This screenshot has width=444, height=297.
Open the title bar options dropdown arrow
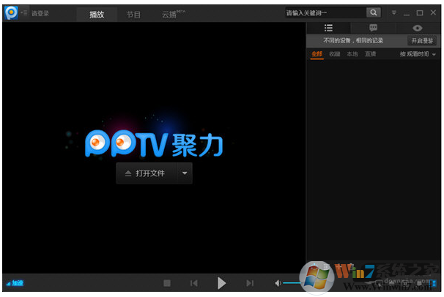pos(394,12)
